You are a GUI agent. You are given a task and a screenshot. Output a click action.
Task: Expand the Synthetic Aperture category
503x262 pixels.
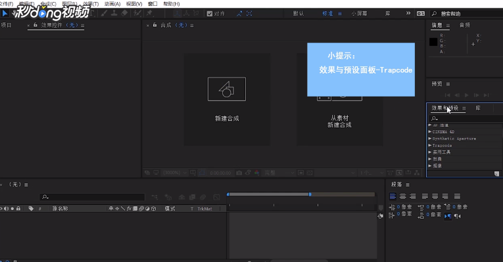tap(430, 139)
